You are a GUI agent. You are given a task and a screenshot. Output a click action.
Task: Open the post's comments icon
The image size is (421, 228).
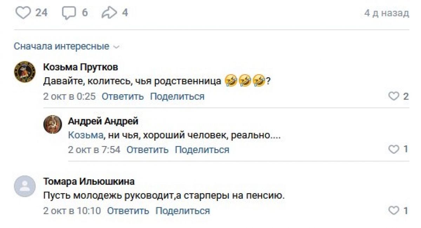coord(69,13)
